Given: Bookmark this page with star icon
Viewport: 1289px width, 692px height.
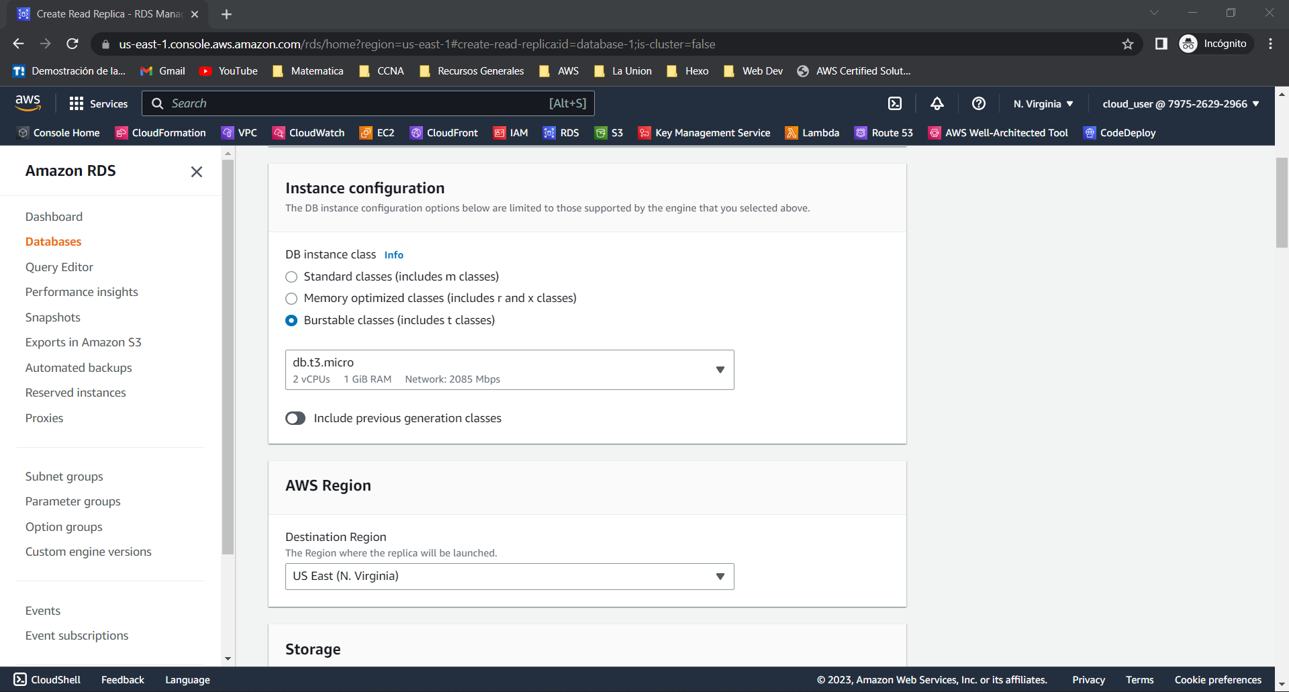Looking at the screenshot, I should point(1128,44).
